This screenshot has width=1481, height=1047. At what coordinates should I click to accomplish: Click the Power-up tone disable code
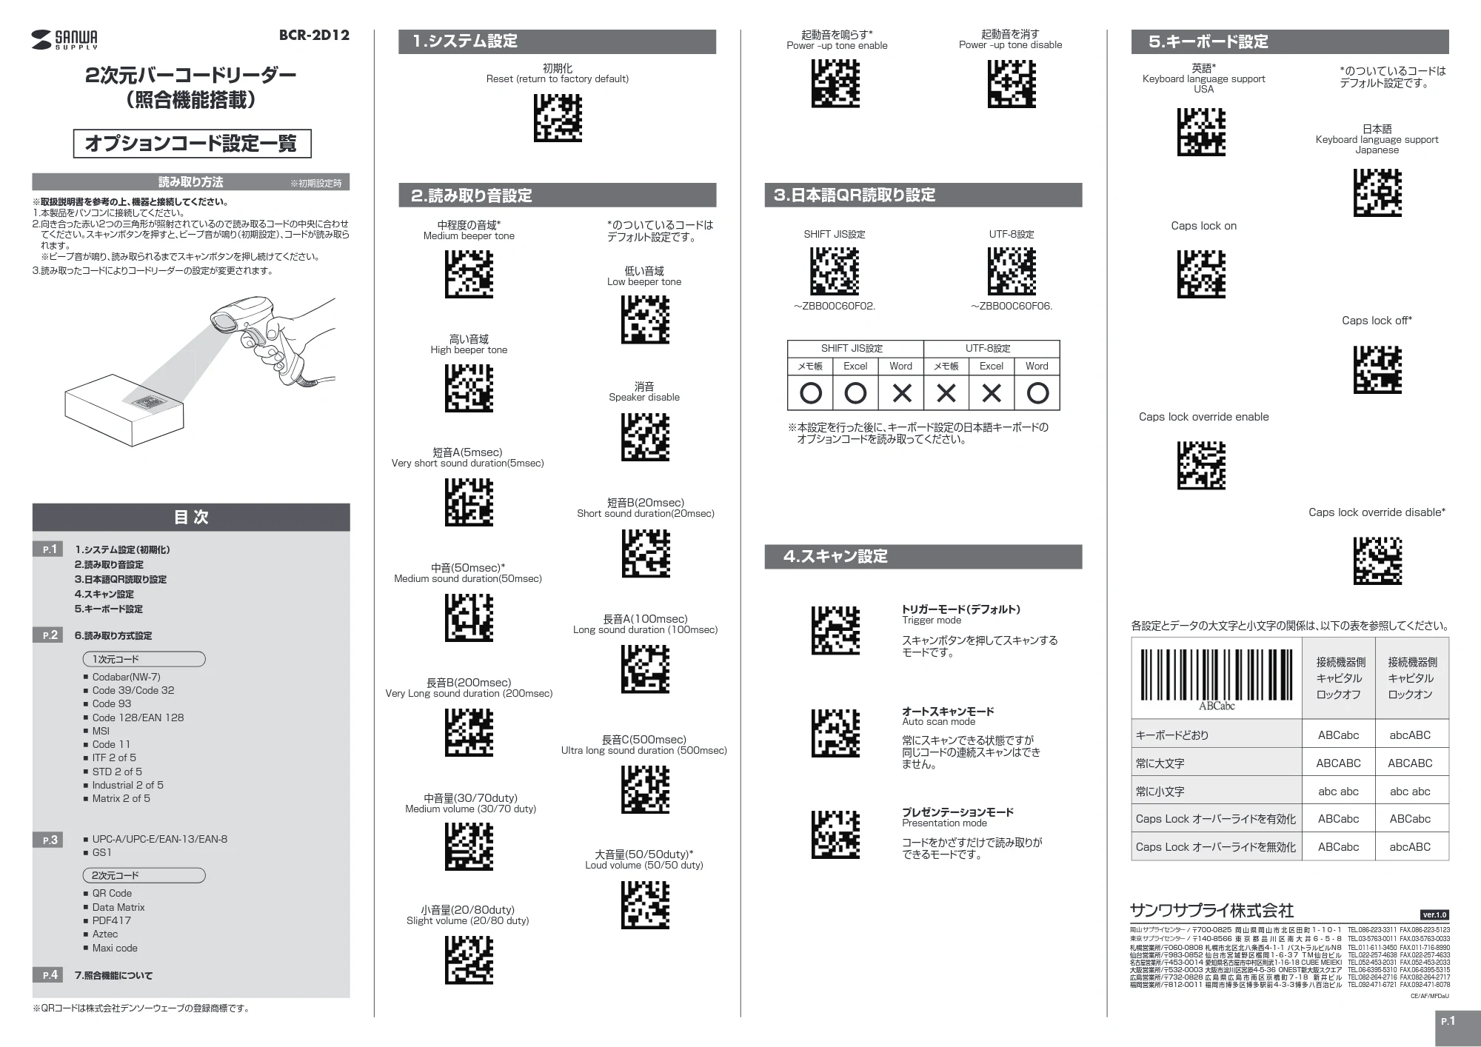coord(1012,83)
